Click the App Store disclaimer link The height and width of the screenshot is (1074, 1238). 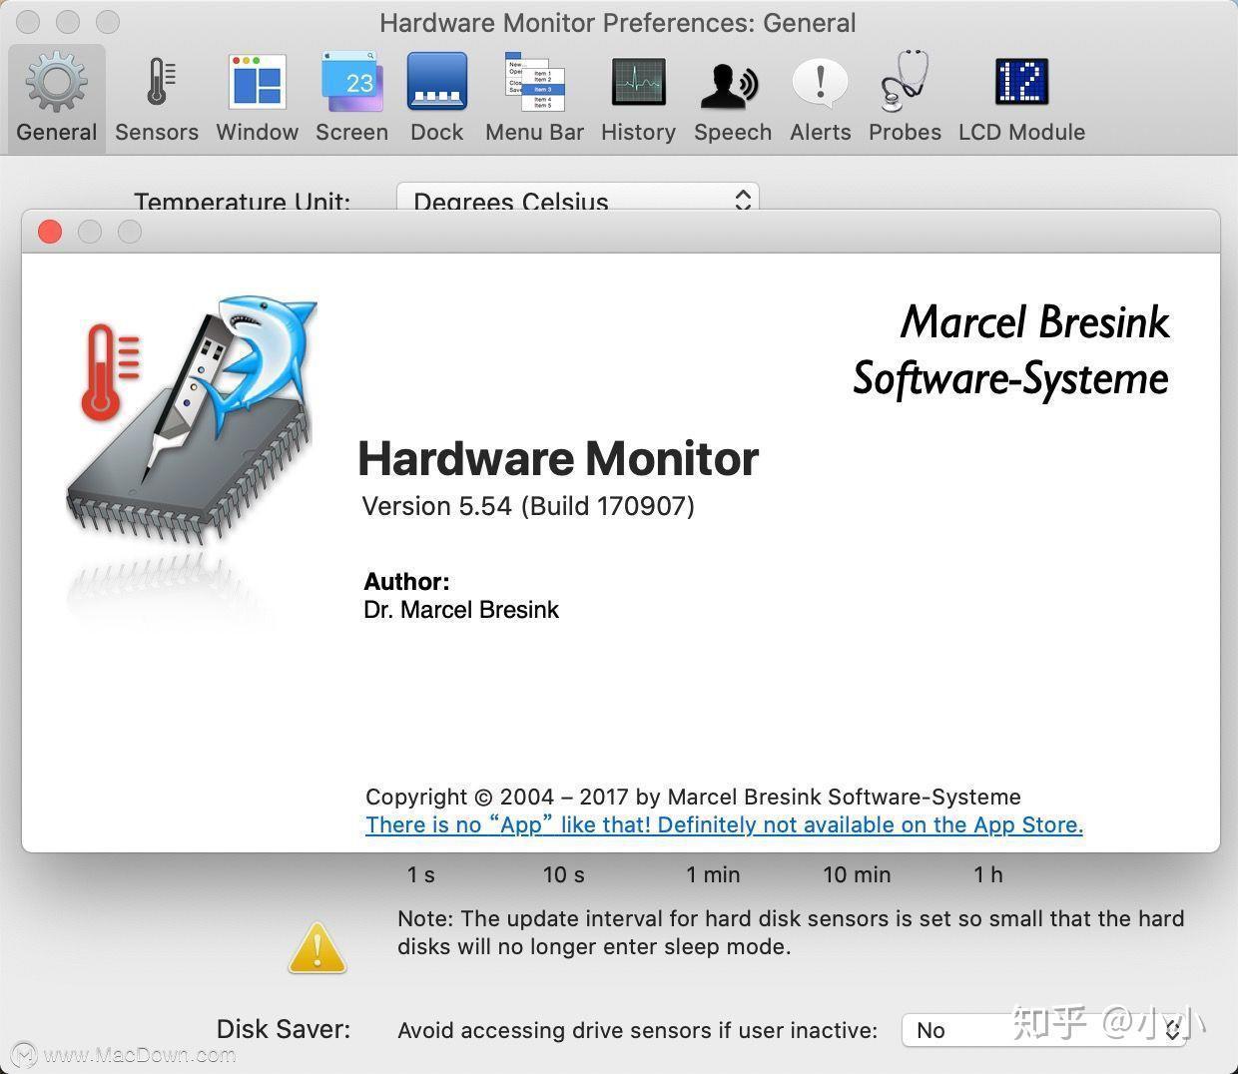pos(723,824)
